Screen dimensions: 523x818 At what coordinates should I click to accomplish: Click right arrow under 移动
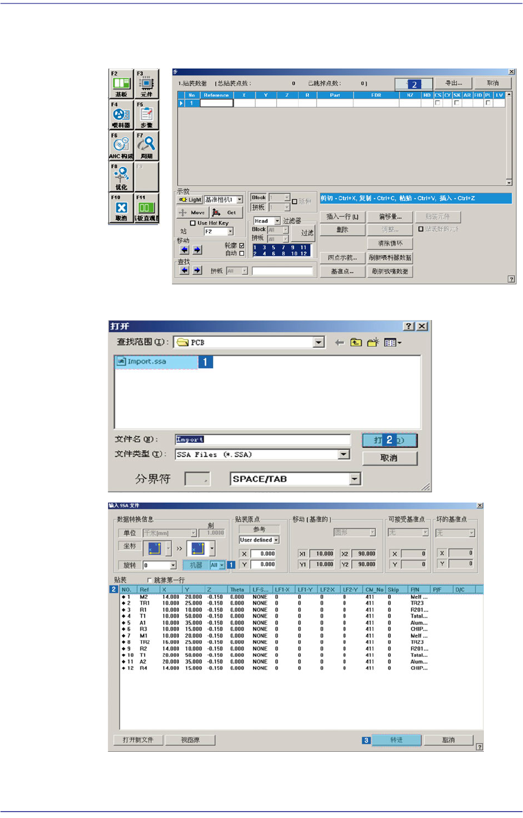tap(197, 250)
